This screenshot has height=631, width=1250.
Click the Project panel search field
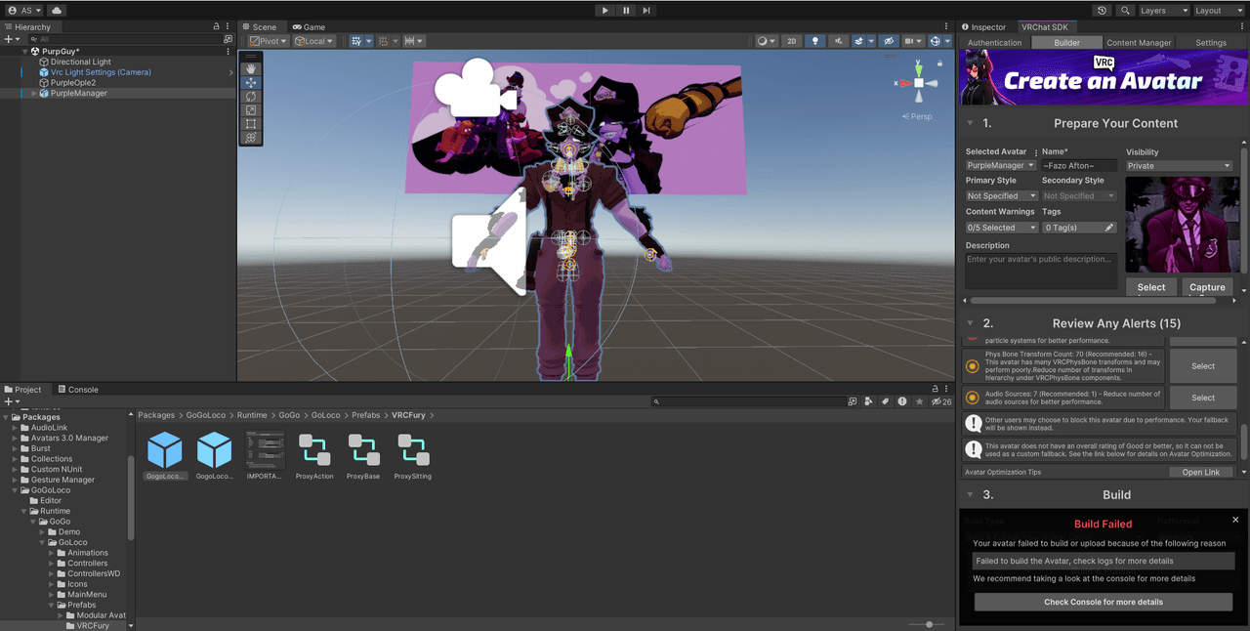pos(750,401)
